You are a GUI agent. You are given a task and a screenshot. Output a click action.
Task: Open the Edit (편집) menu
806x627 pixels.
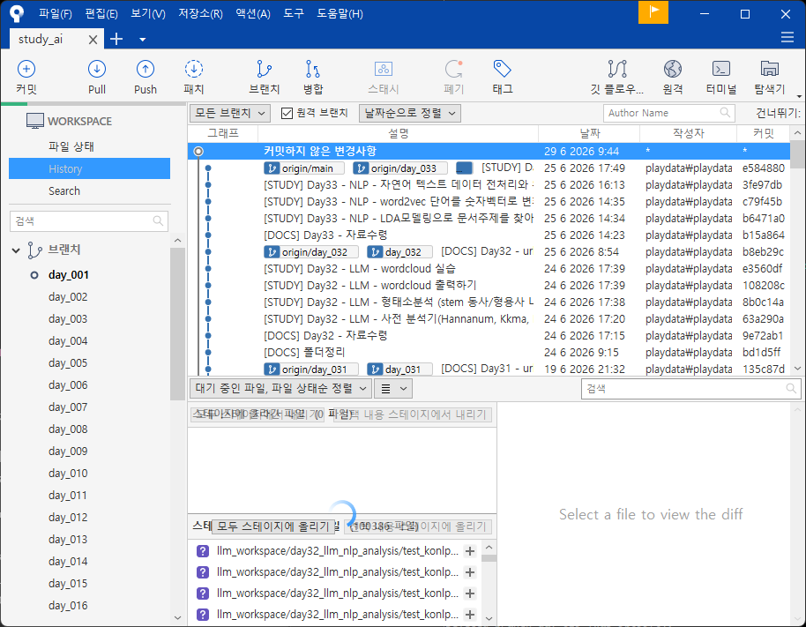(x=101, y=14)
